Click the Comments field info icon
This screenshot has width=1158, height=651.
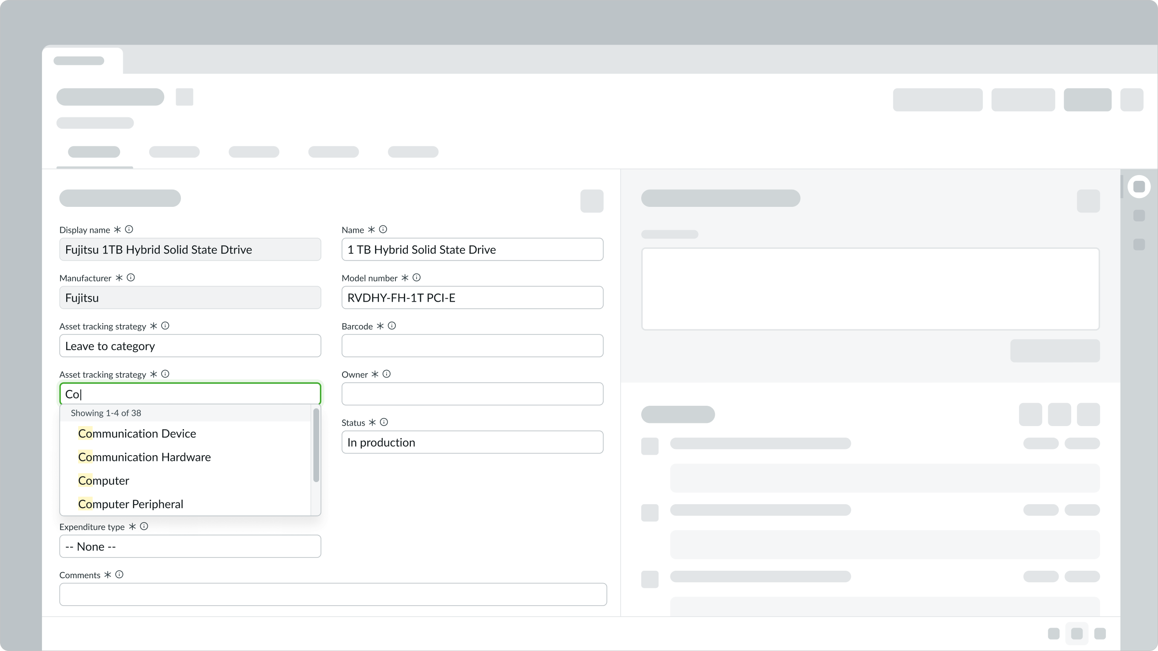point(119,574)
